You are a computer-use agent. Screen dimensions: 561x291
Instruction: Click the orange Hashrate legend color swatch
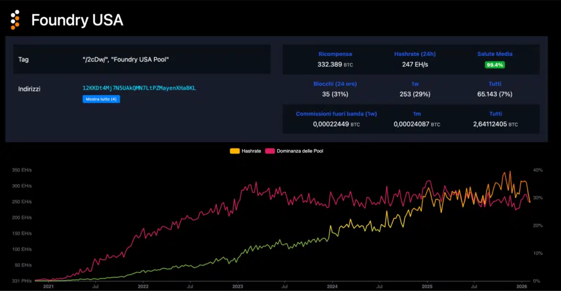coord(235,151)
